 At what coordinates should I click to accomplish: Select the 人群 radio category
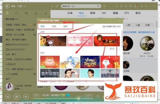pyautogui.click(x=128, y=25)
